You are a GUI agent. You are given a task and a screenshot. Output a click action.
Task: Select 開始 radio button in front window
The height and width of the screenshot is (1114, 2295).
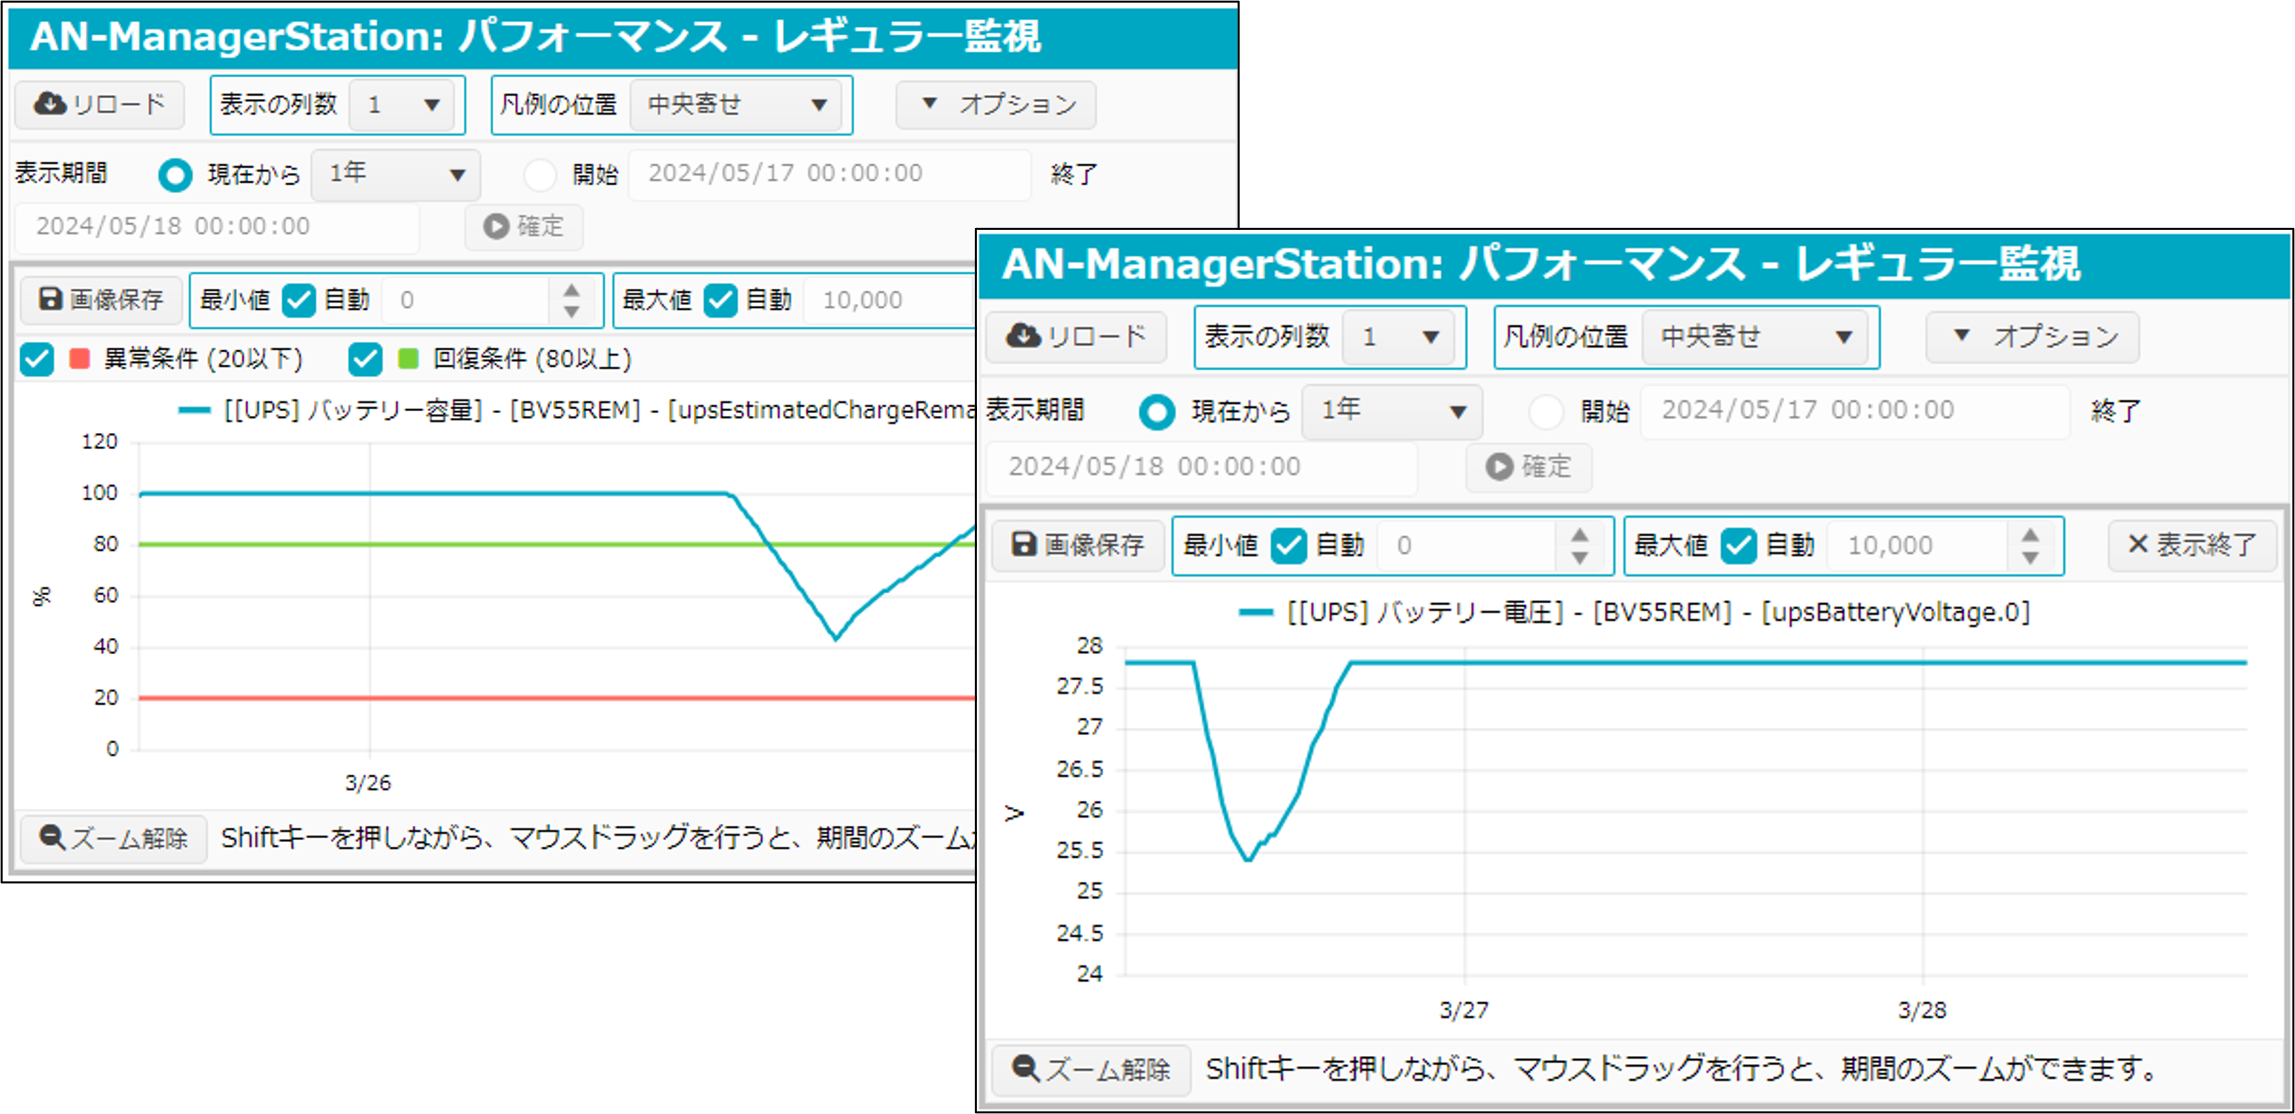tap(1546, 411)
